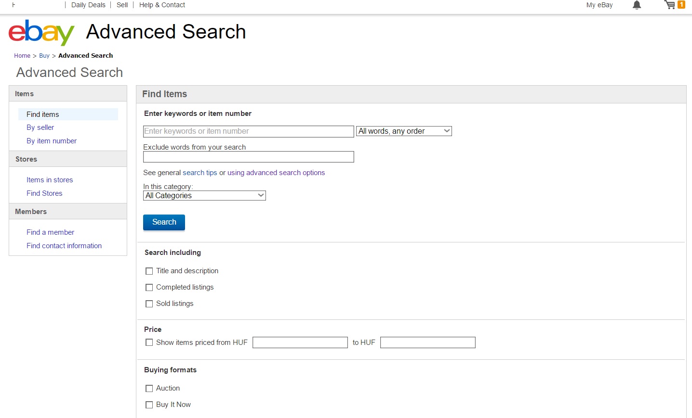The height and width of the screenshot is (418, 692).
Task: Click the blue Search button
Action: coord(164,222)
